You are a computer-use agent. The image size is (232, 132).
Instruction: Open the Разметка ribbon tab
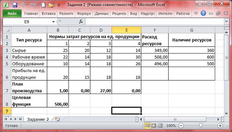pyautogui.click(x=66, y=14)
